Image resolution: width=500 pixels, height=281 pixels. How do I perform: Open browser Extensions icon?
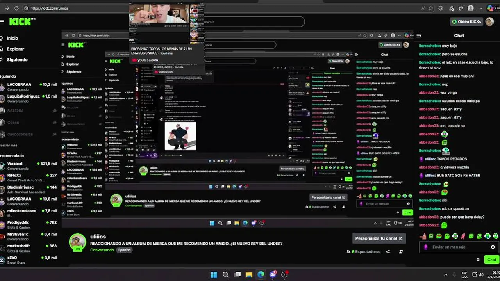(x=441, y=8)
